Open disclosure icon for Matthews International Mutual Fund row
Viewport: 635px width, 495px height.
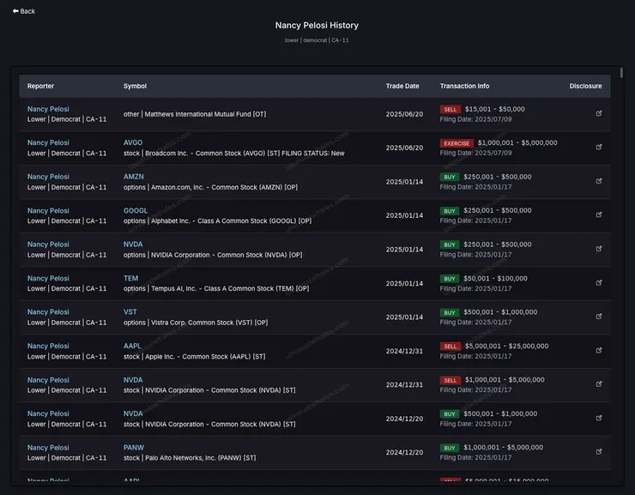point(598,113)
